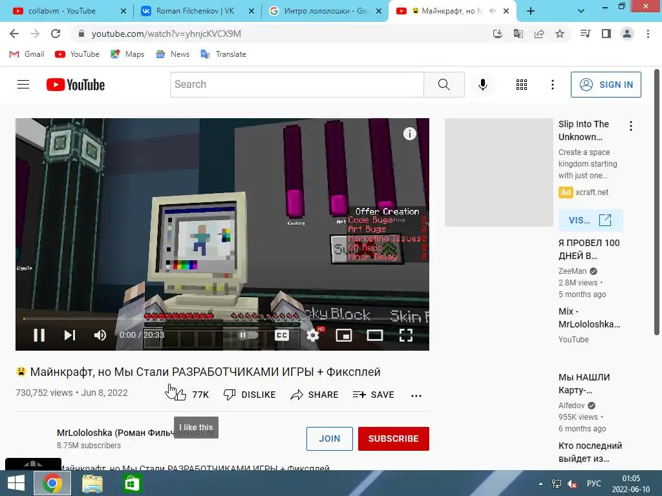Switch to theater mode icon
Viewport: 662px width, 496px height.
coord(375,335)
